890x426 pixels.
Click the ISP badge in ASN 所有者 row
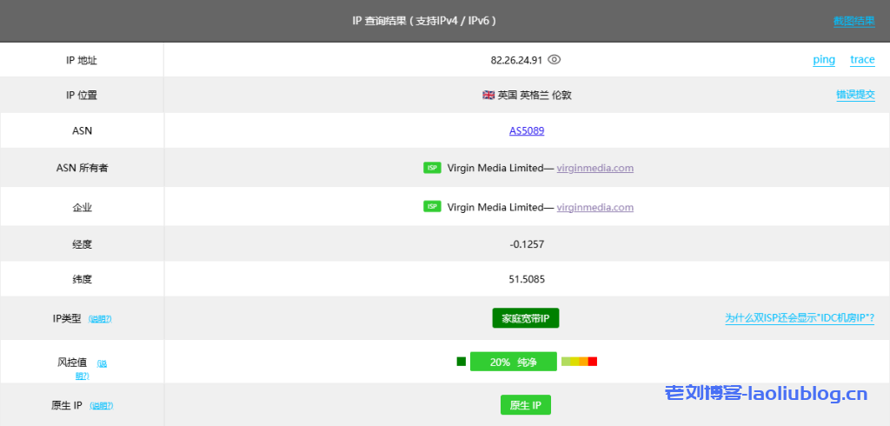pyautogui.click(x=432, y=168)
